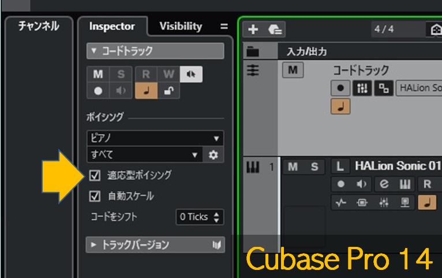Image resolution: width=442 pixels, height=278 pixels.
Task: Click the track version icon
Action: click(x=216, y=245)
